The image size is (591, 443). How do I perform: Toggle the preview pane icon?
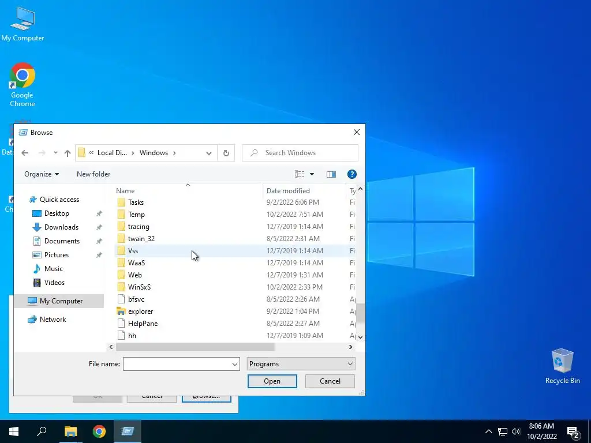click(x=331, y=174)
